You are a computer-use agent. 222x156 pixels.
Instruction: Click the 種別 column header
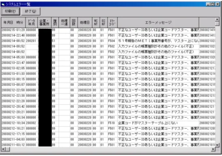55,23
